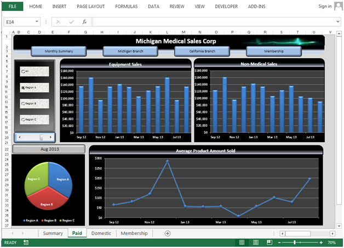Image resolution: width=344 pixels, height=248 pixels.
Task: Click previous sheet navigation arrow
Action: 13,233
